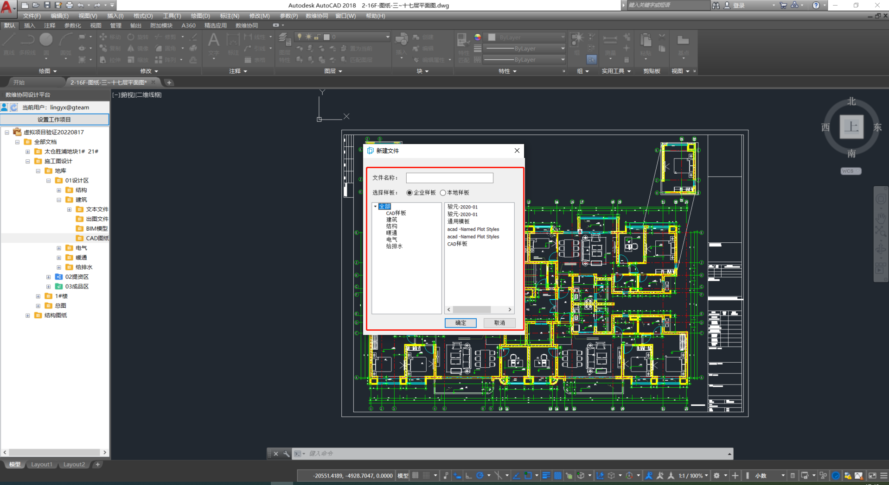Viewport: 889px width, 485px height.
Task: Click the Open folder quick-access icon
Action: point(36,5)
